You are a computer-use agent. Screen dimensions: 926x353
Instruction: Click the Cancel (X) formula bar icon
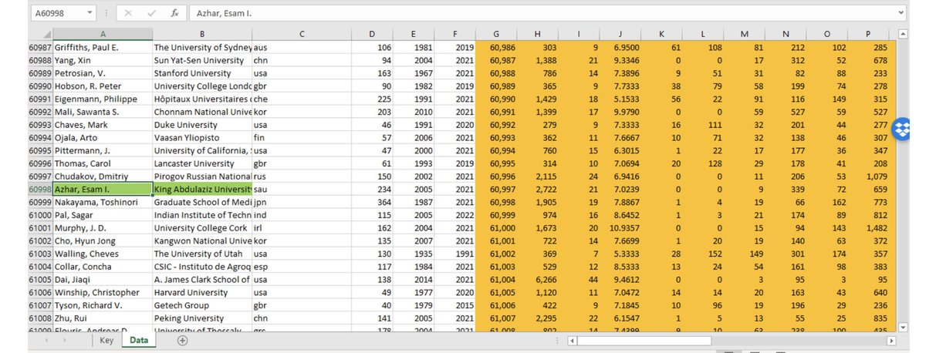click(x=129, y=13)
